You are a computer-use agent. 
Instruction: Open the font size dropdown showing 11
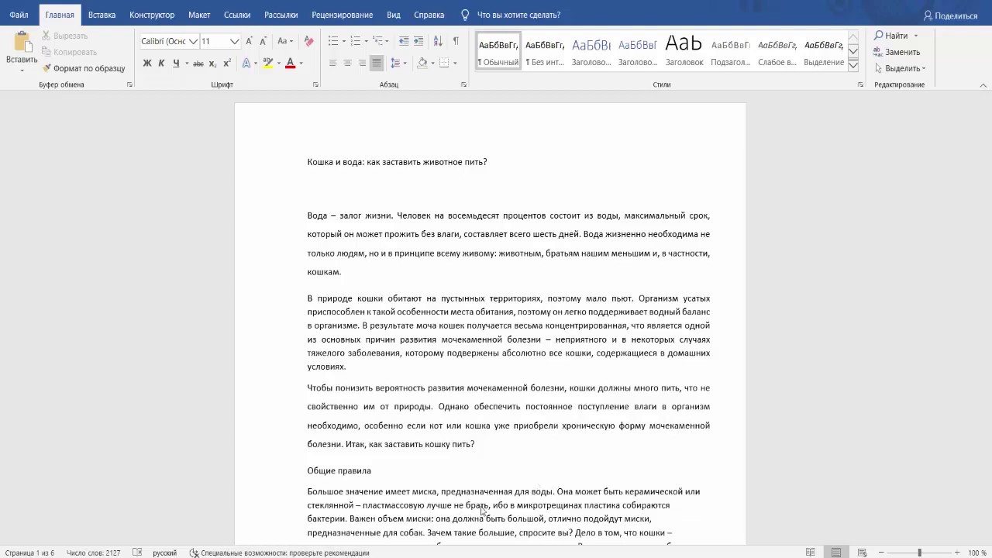[234, 41]
